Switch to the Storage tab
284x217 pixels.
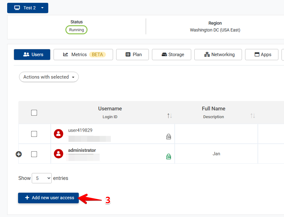pyautogui.click(x=172, y=54)
